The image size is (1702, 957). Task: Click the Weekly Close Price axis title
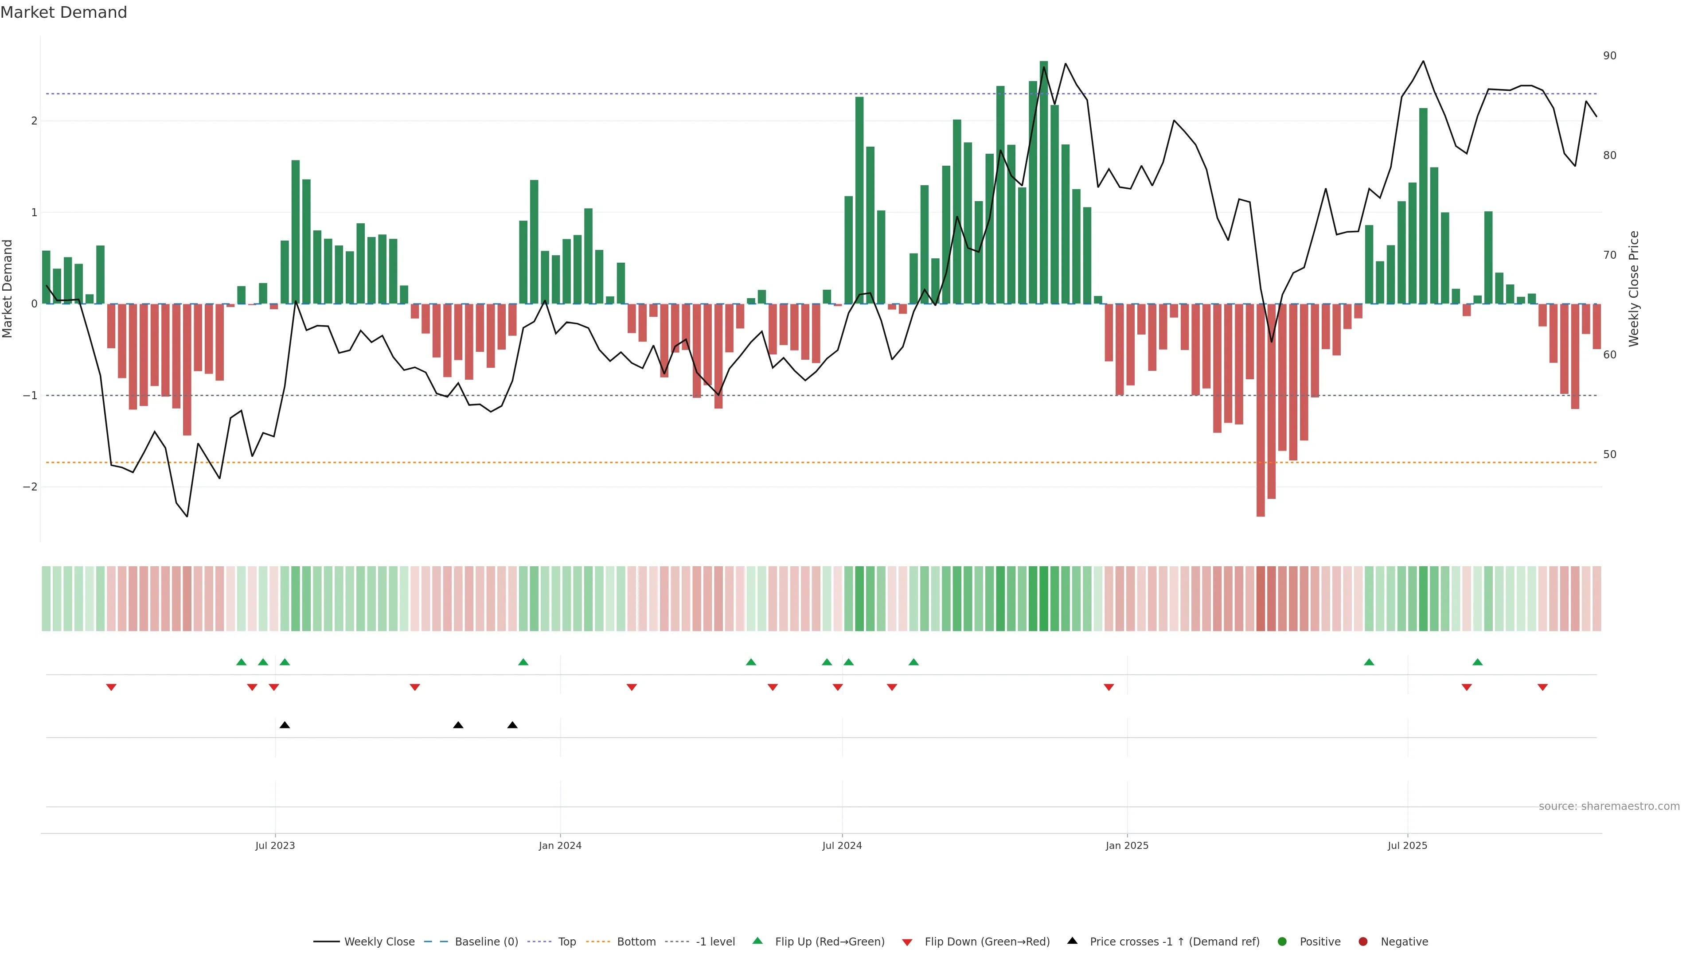(1633, 288)
